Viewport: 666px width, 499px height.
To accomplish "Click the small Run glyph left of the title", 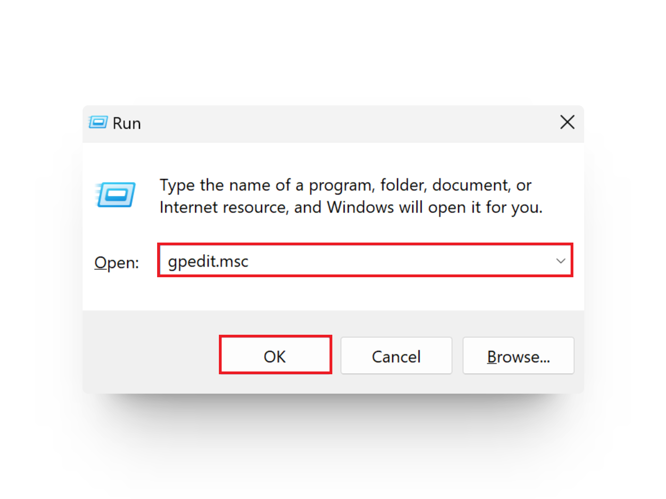I will (98, 123).
